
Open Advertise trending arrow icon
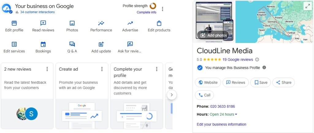130,23
